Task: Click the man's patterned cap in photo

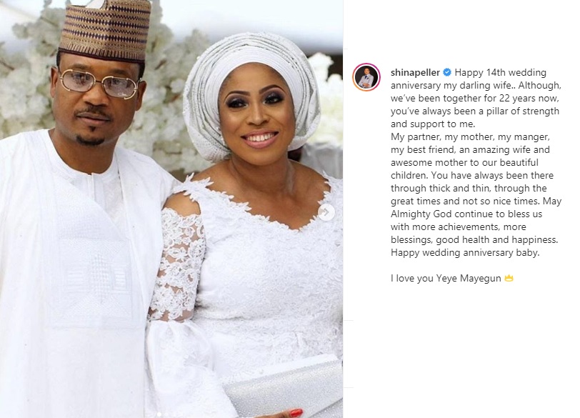Action: (x=106, y=29)
